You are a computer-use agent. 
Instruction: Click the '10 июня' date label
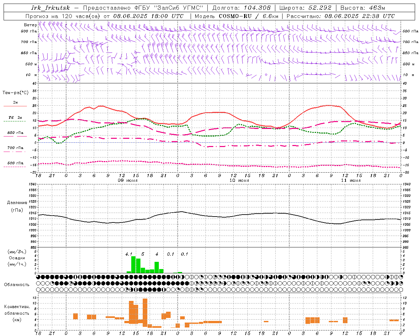(x=239, y=180)
